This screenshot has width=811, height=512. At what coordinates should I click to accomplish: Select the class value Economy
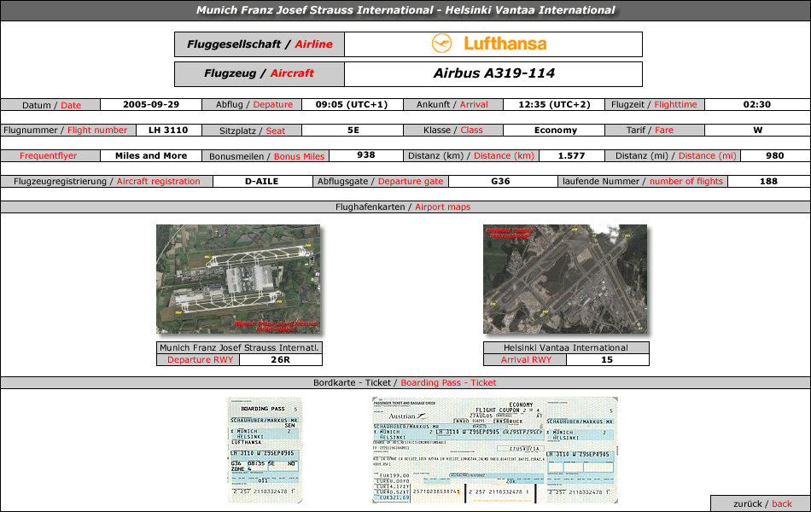556,131
